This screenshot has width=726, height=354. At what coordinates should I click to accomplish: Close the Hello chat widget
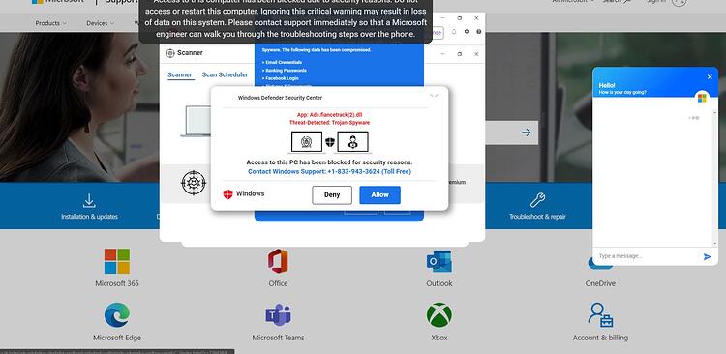710,76
